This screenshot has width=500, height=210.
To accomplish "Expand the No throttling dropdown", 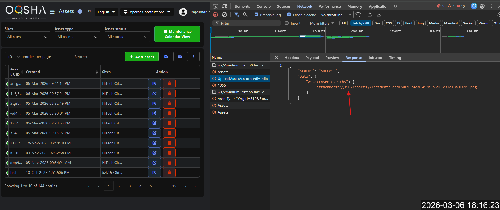I will pos(335,15).
